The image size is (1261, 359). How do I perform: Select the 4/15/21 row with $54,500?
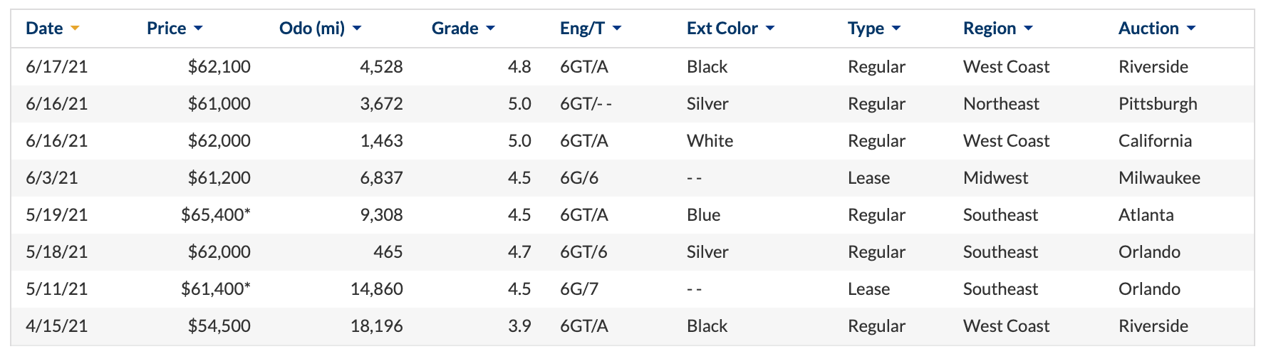pyautogui.click(x=632, y=326)
